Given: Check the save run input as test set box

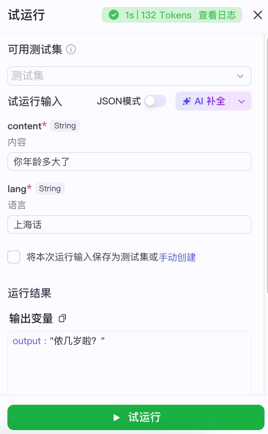Looking at the screenshot, I should click(x=14, y=257).
